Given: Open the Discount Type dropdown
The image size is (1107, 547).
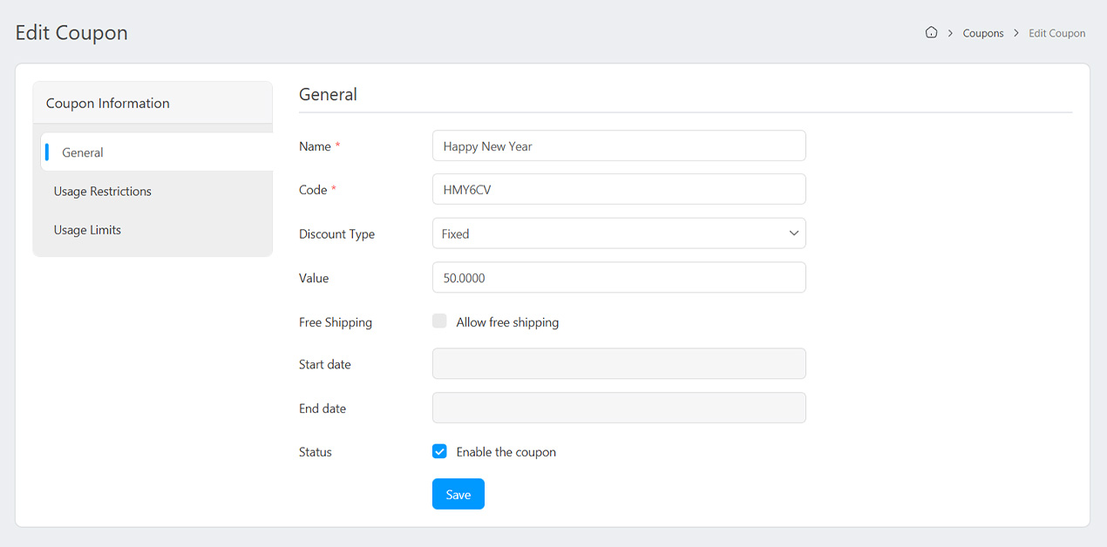Looking at the screenshot, I should click(618, 233).
